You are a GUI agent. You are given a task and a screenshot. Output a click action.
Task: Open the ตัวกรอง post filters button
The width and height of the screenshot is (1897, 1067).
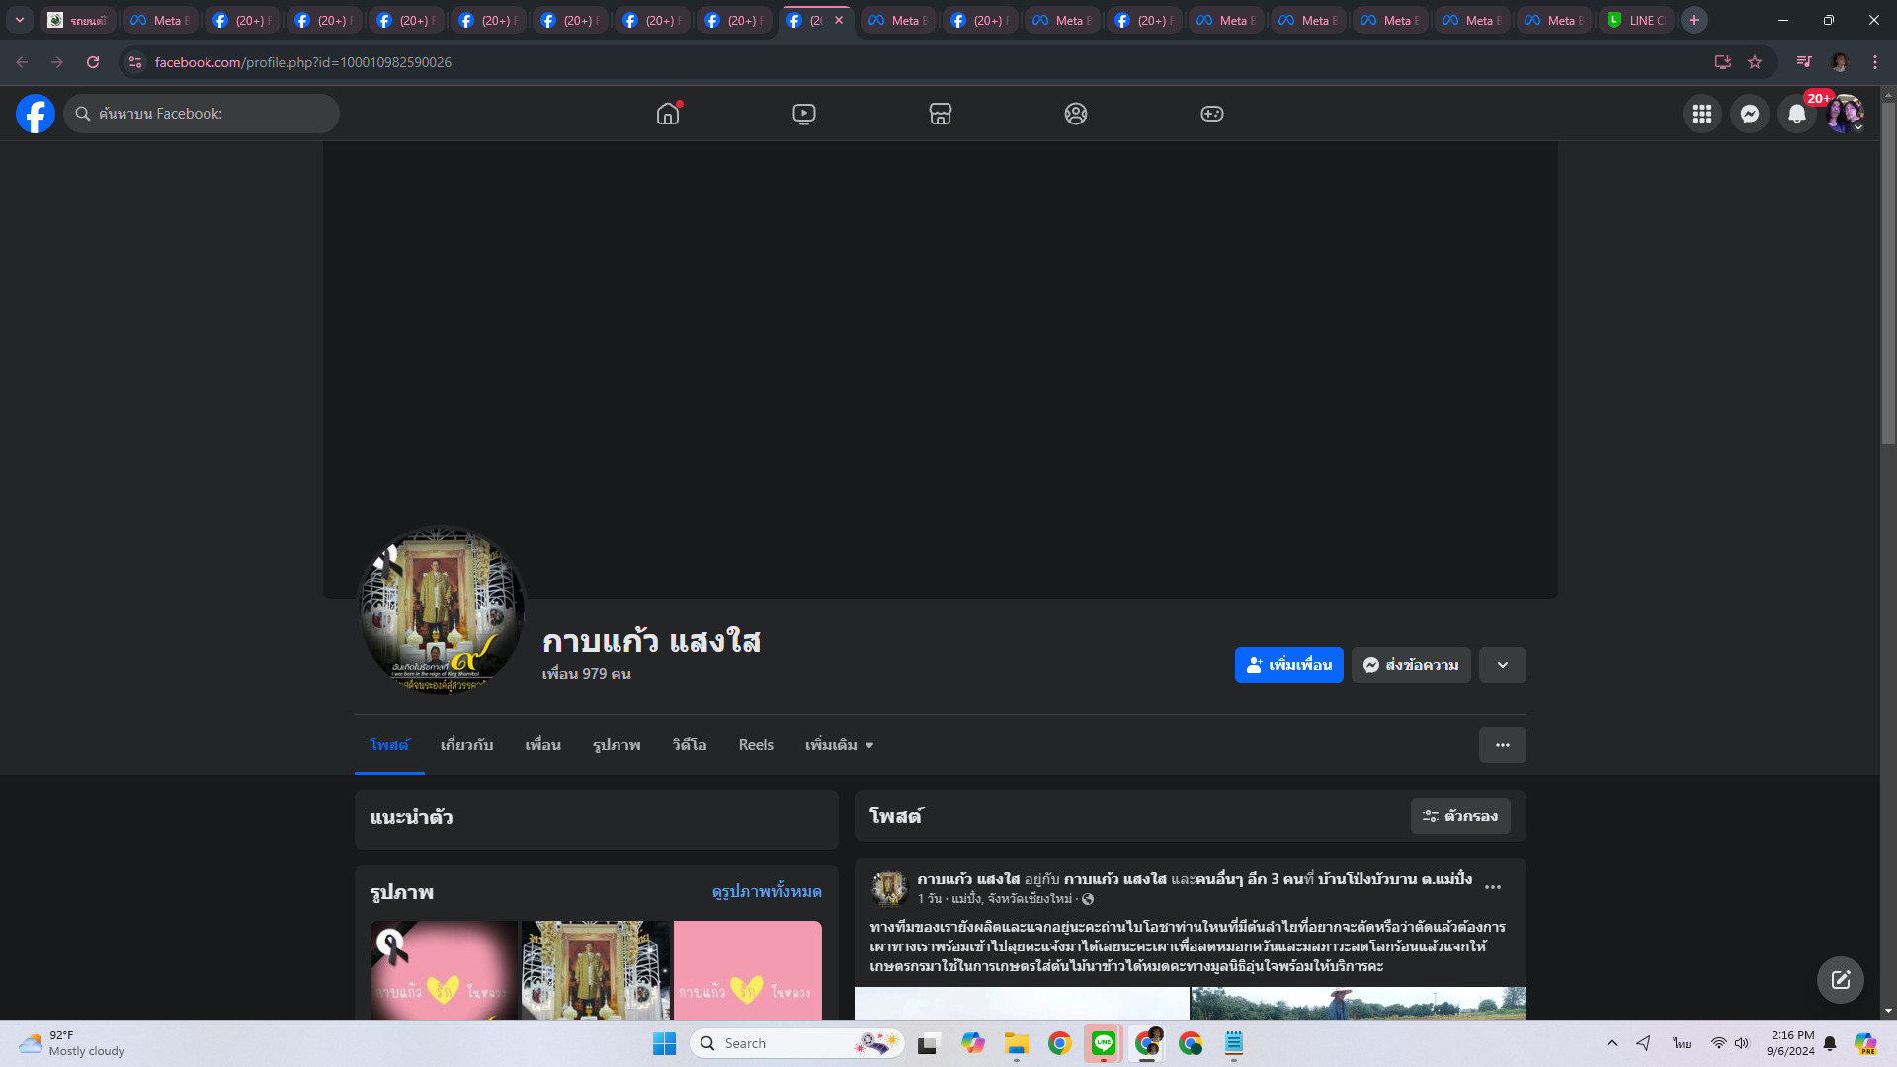tap(1459, 816)
